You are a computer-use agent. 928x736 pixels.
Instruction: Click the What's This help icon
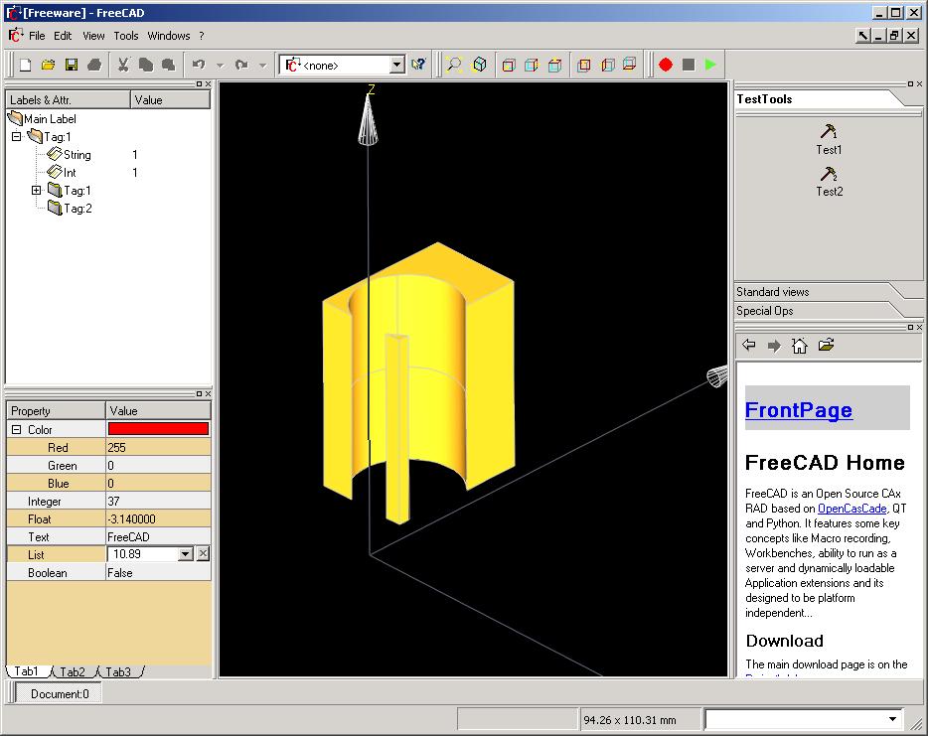[x=418, y=65]
